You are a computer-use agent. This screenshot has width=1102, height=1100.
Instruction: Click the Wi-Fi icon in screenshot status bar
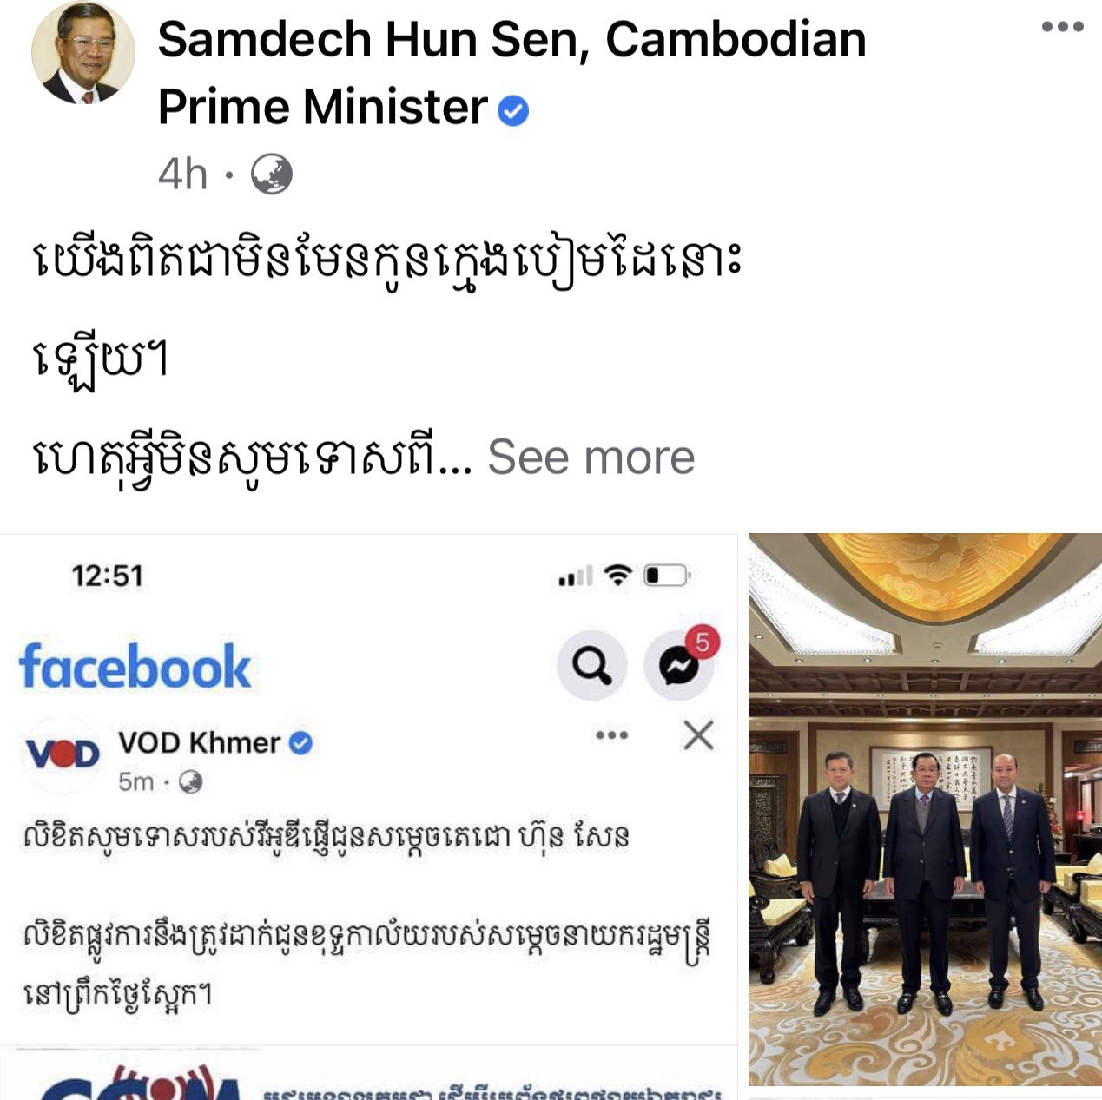pos(617,575)
